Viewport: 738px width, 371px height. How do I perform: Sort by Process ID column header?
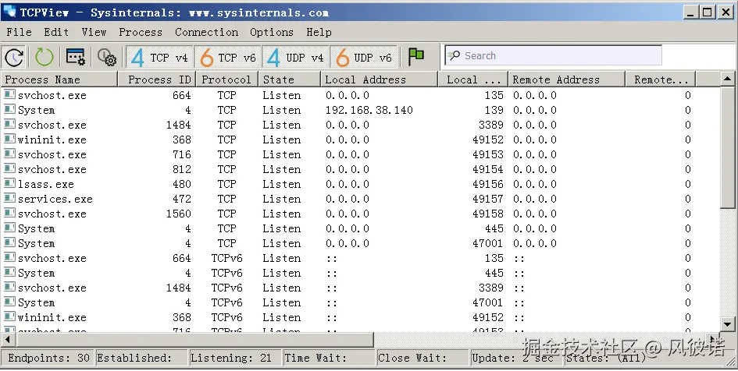coord(157,79)
